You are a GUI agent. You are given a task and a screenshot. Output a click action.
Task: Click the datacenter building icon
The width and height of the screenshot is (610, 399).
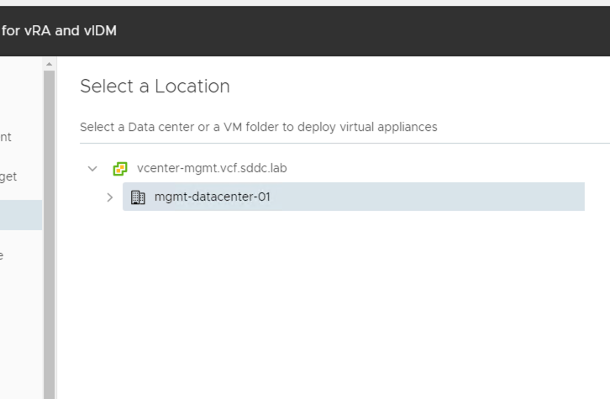pyautogui.click(x=139, y=198)
